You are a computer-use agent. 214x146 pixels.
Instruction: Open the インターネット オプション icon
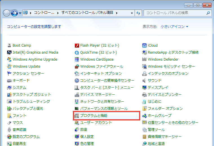tap(77, 74)
